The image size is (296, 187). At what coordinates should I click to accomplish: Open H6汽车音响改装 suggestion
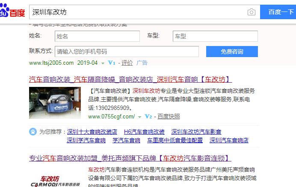coord(144,132)
